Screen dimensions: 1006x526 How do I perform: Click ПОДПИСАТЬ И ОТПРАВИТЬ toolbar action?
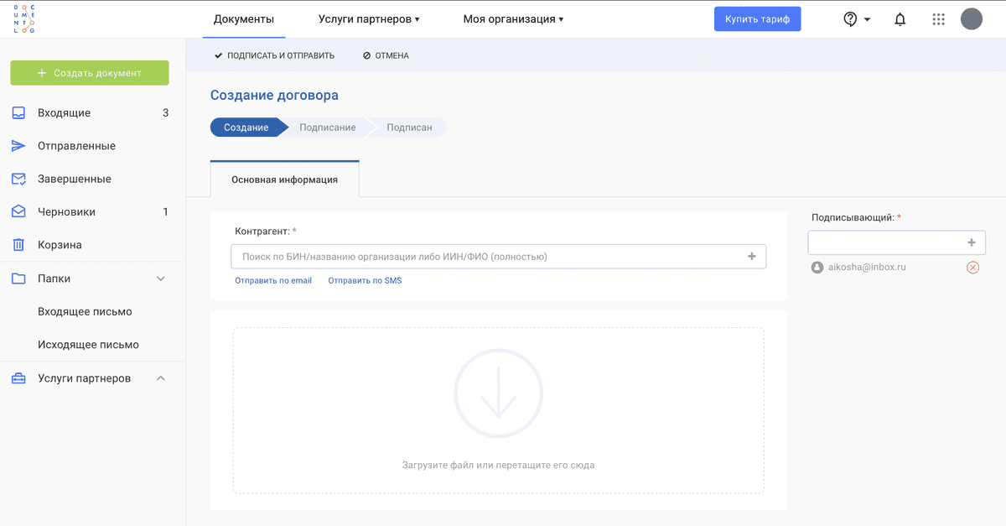274,55
